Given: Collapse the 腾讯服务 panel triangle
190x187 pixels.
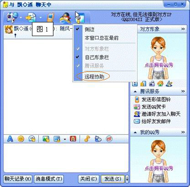Looking at the screenshot, I should tap(135, 91).
